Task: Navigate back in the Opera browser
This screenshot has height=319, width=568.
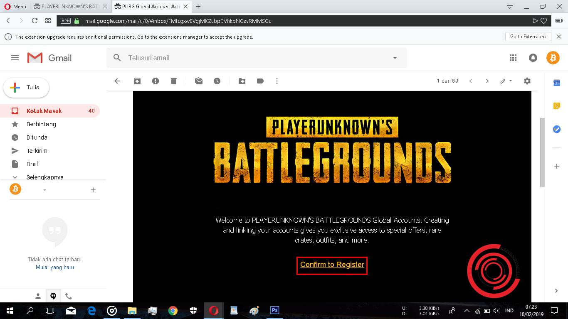Action: [8, 20]
